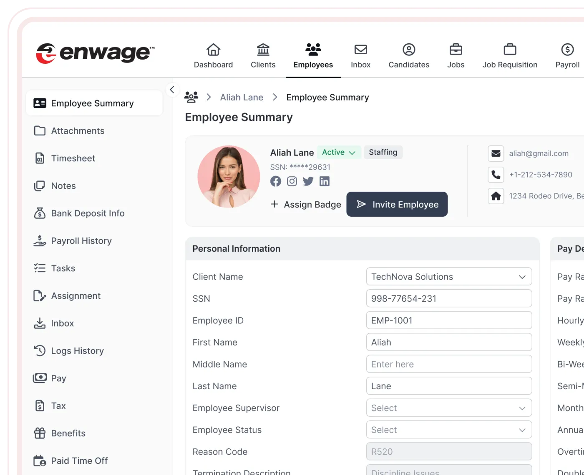
Task: Open the Employee Supervisor select box
Action: (449, 408)
